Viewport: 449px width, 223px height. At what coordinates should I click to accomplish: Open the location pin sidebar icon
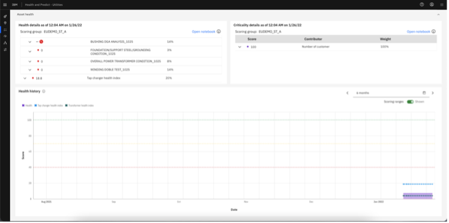(5, 23)
